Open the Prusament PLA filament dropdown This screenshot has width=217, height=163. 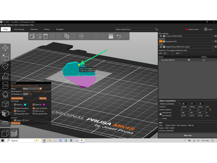(188, 41)
